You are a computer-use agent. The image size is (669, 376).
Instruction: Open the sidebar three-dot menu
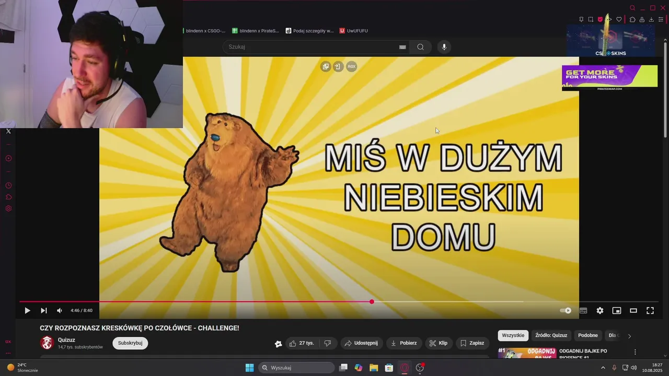pyautogui.click(x=8, y=353)
